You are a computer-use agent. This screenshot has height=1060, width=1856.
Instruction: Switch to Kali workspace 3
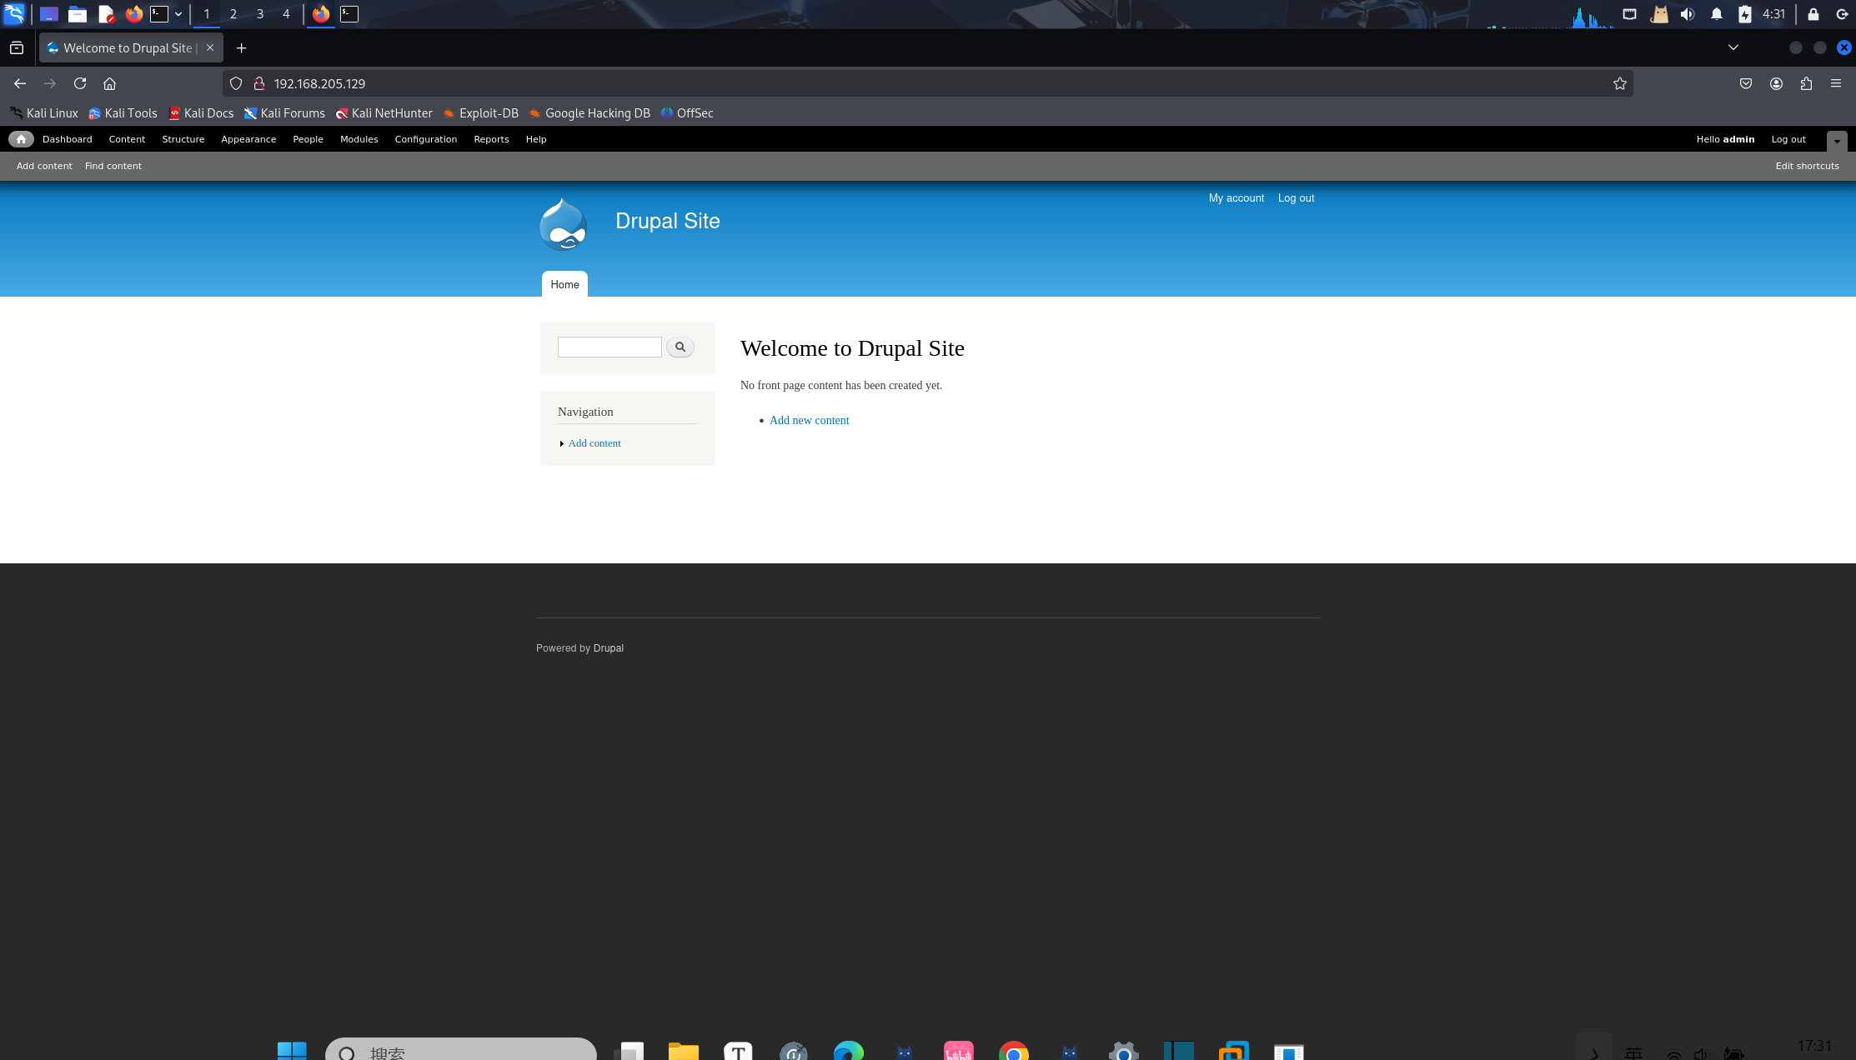click(x=260, y=14)
